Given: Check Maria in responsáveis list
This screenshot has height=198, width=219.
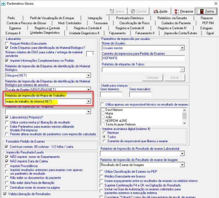Looking at the screenshot, I should [103, 113].
